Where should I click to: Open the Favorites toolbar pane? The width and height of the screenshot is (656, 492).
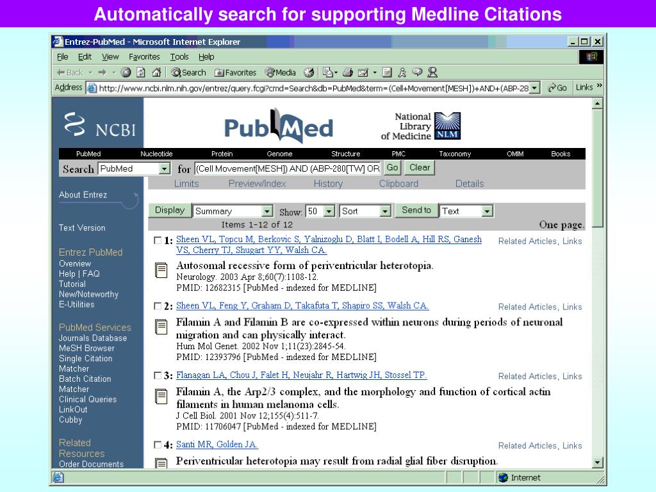pyautogui.click(x=235, y=72)
